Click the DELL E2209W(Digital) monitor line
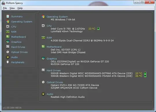Image resolution: width=156 pixels, height=112 pixels. pyautogui.click(x=80, y=61)
